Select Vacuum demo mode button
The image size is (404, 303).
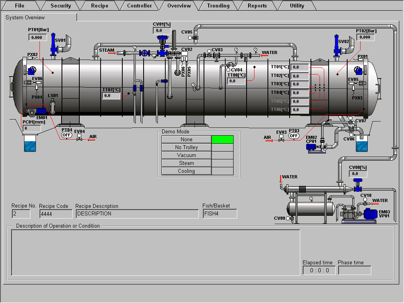pos(186,155)
